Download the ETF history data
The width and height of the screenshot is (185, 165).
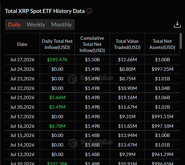177,24
